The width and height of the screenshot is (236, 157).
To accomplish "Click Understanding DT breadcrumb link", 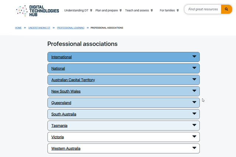I will [39, 28].
